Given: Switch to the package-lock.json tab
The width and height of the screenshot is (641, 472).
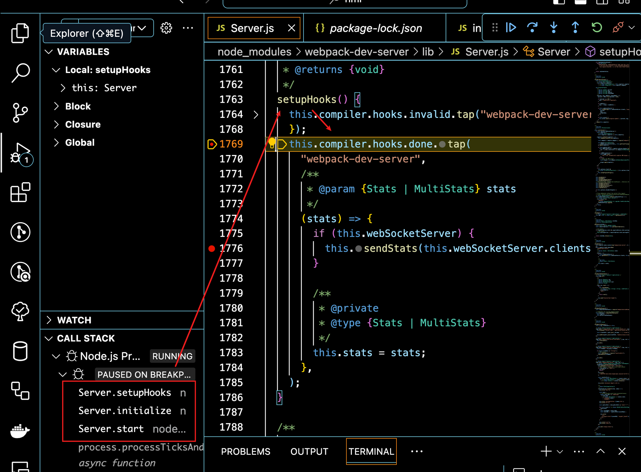Looking at the screenshot, I should click(375, 28).
